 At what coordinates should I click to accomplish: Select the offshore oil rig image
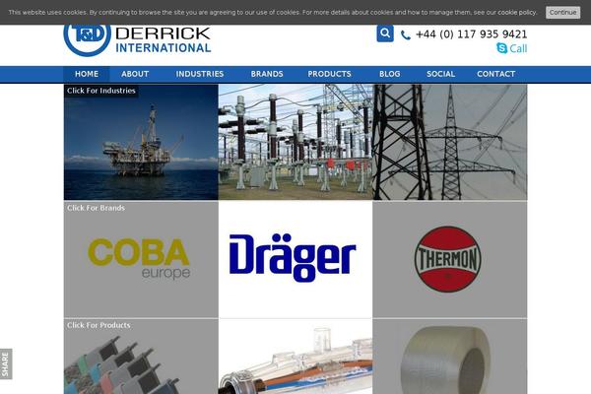(141, 142)
